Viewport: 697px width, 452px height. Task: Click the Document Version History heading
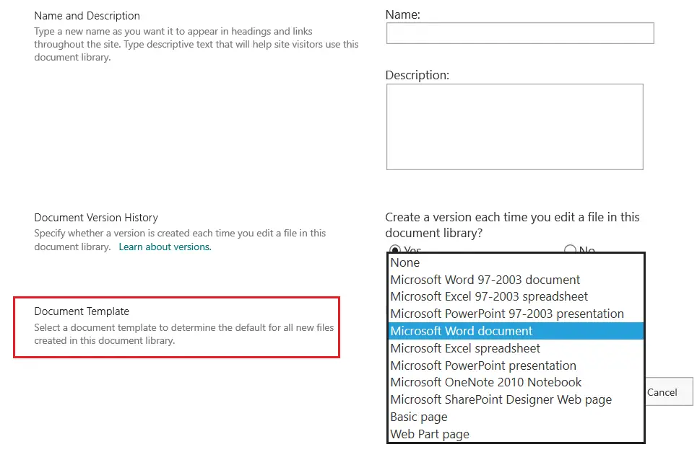[x=96, y=218]
